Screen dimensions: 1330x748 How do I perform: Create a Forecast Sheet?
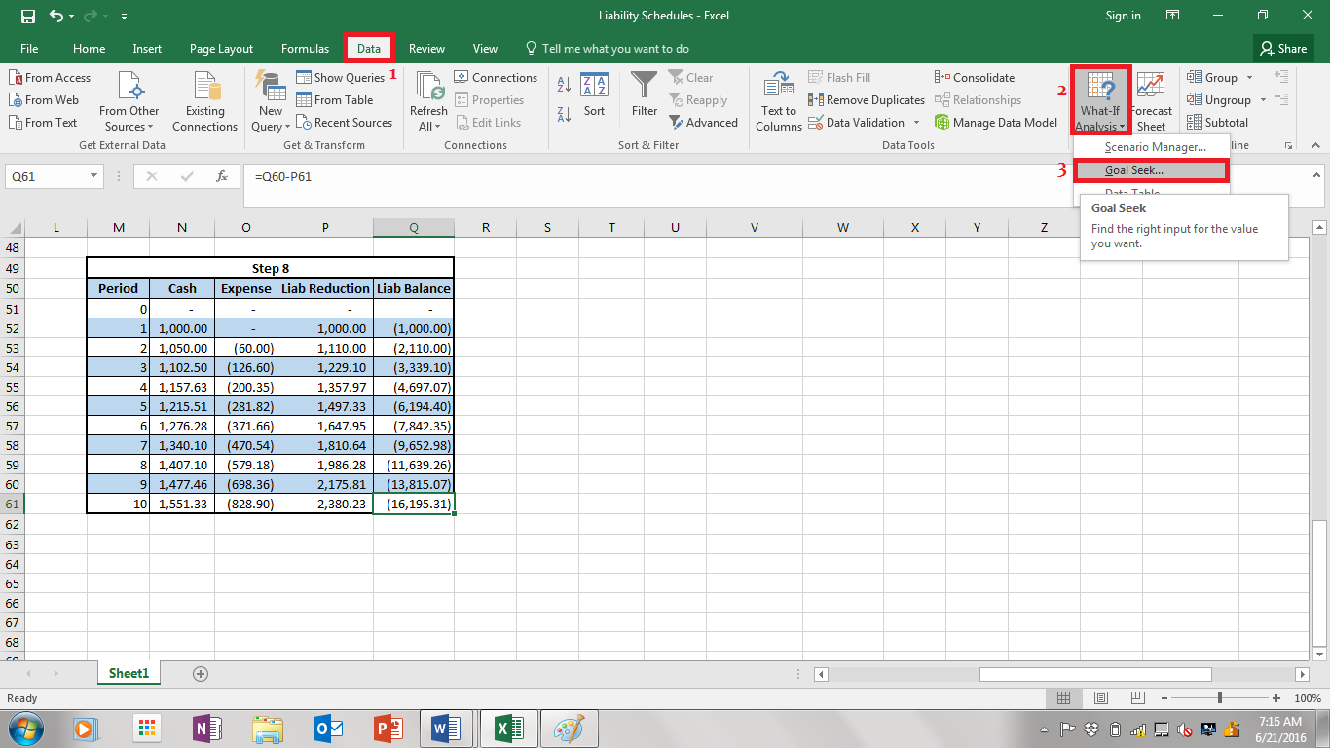1152,99
